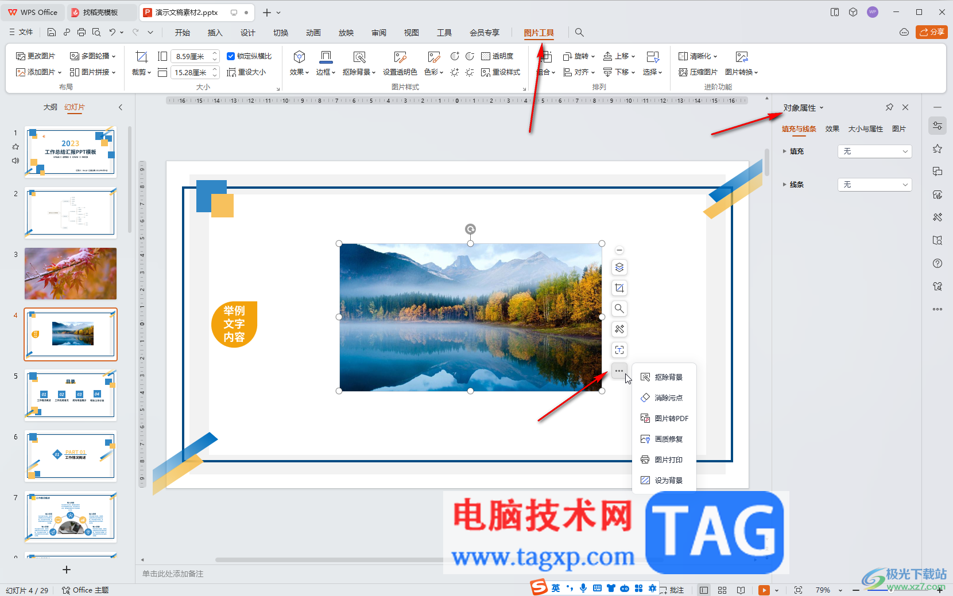The height and width of the screenshot is (596, 953).
Task: Collapse the slide thumbnail panel
Action: tap(121, 107)
